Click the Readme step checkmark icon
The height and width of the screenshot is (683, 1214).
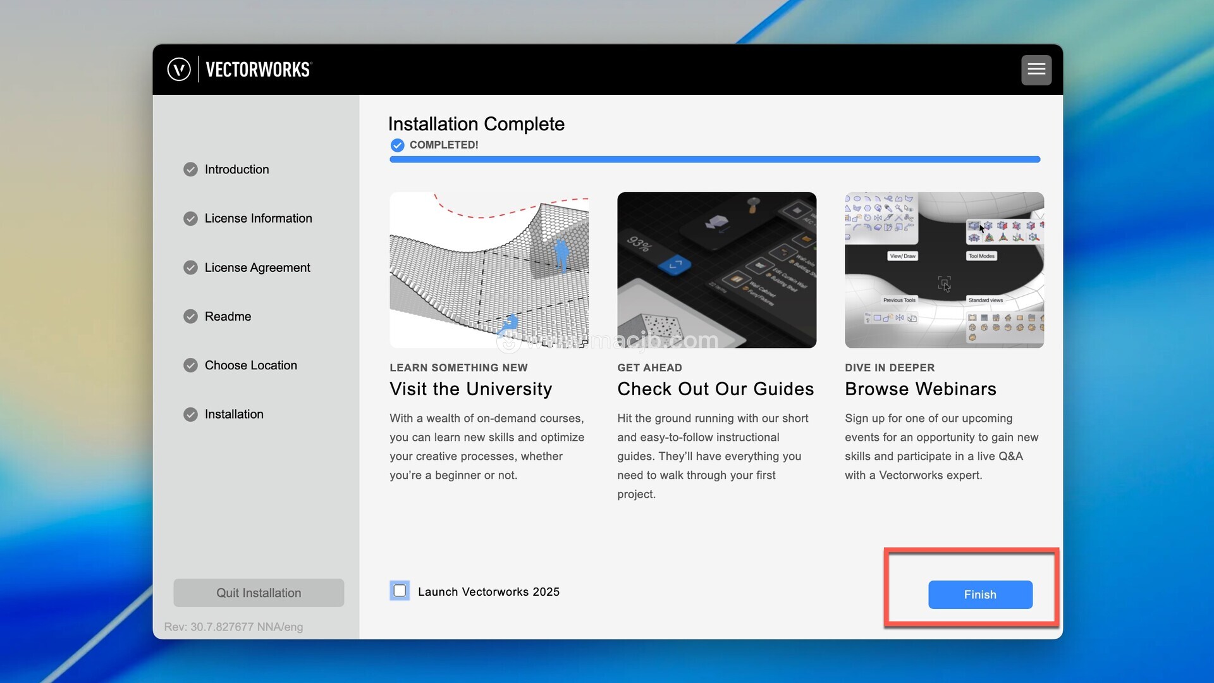coord(190,316)
